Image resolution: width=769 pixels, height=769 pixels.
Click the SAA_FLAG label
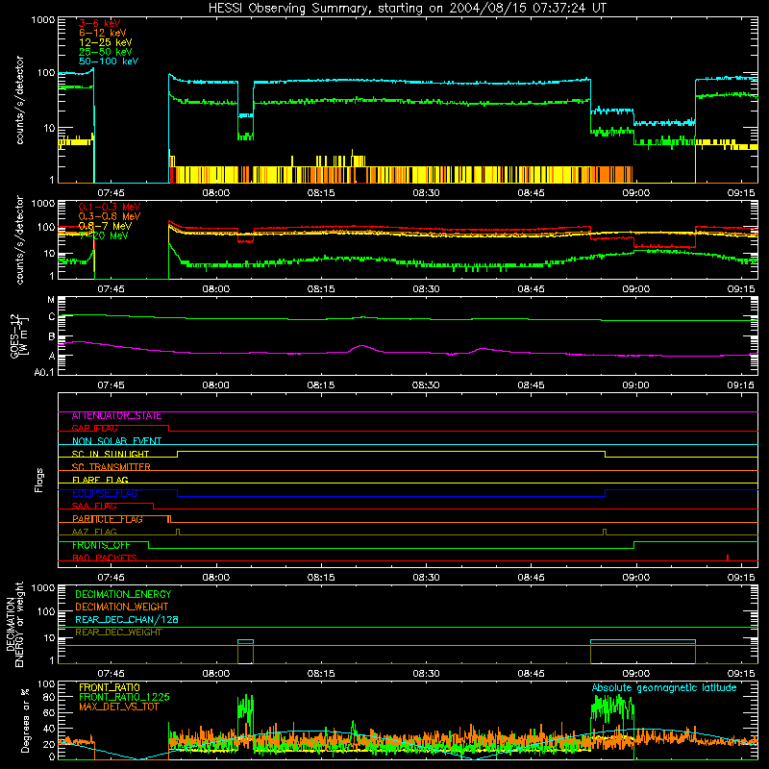pos(94,506)
